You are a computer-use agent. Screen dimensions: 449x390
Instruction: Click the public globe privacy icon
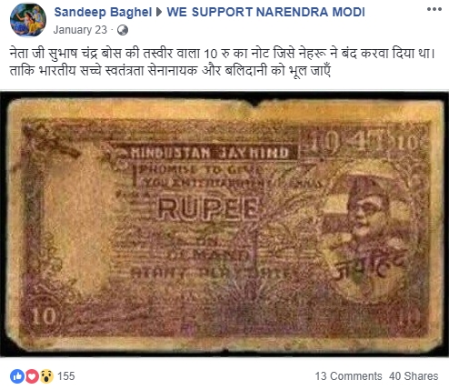123,30
